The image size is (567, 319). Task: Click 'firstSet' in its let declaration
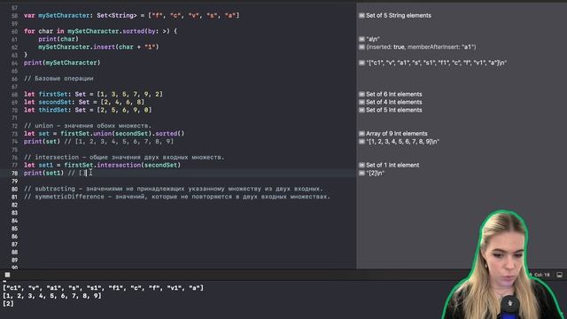[53, 95]
